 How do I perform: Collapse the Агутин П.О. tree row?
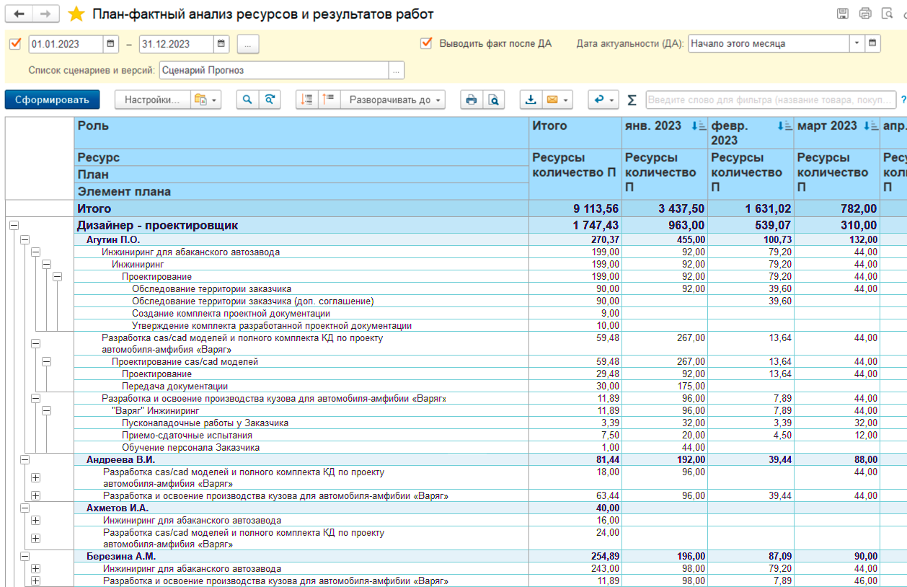pos(25,239)
